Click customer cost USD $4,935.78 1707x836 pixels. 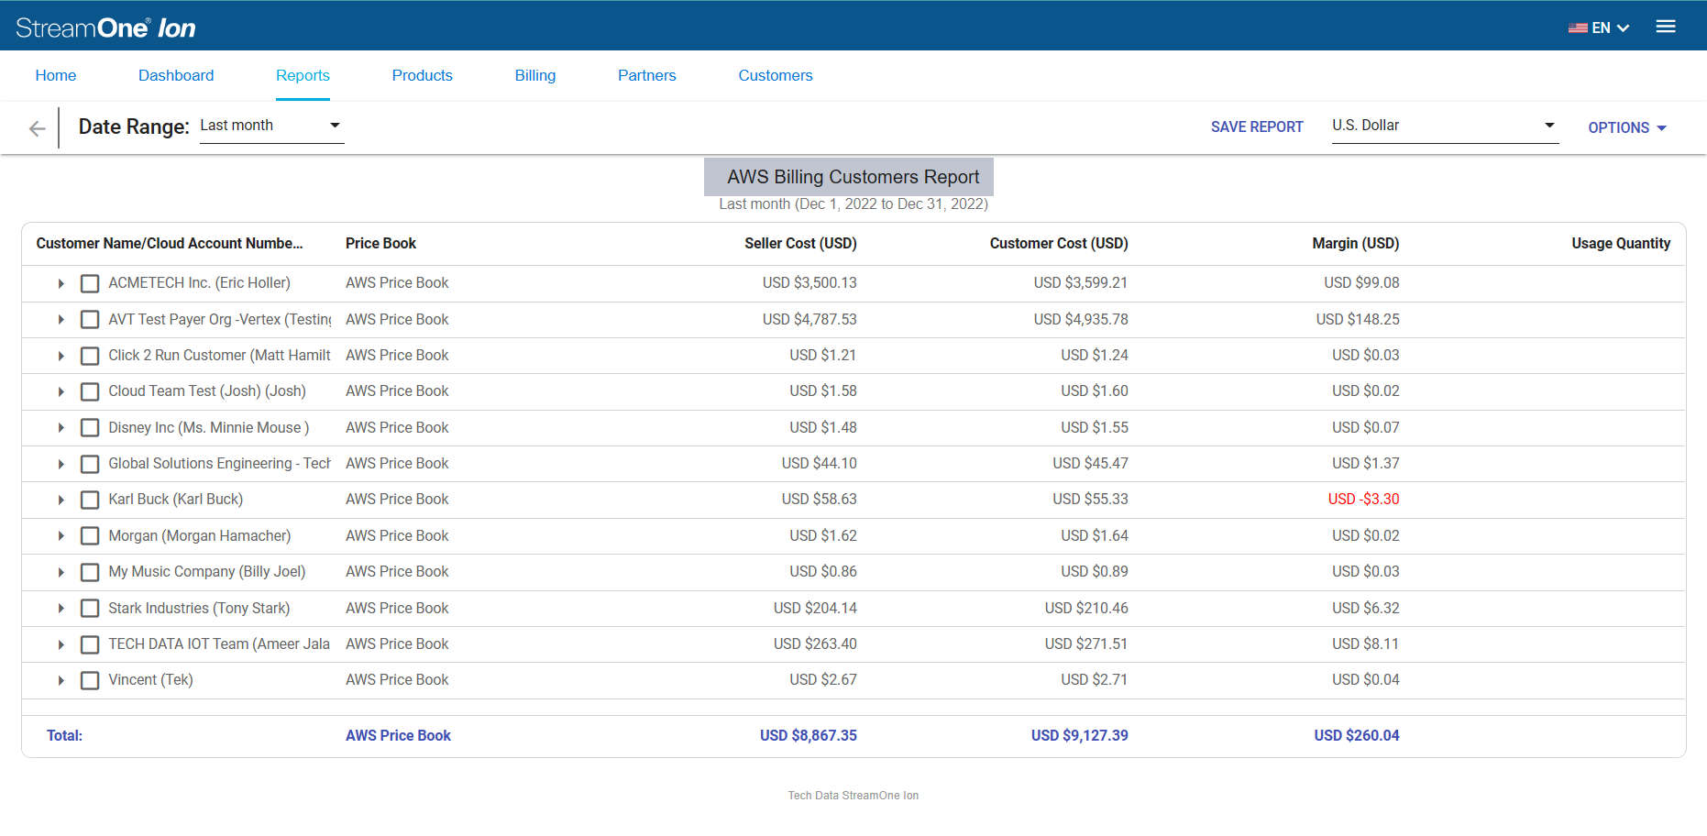point(1081,320)
